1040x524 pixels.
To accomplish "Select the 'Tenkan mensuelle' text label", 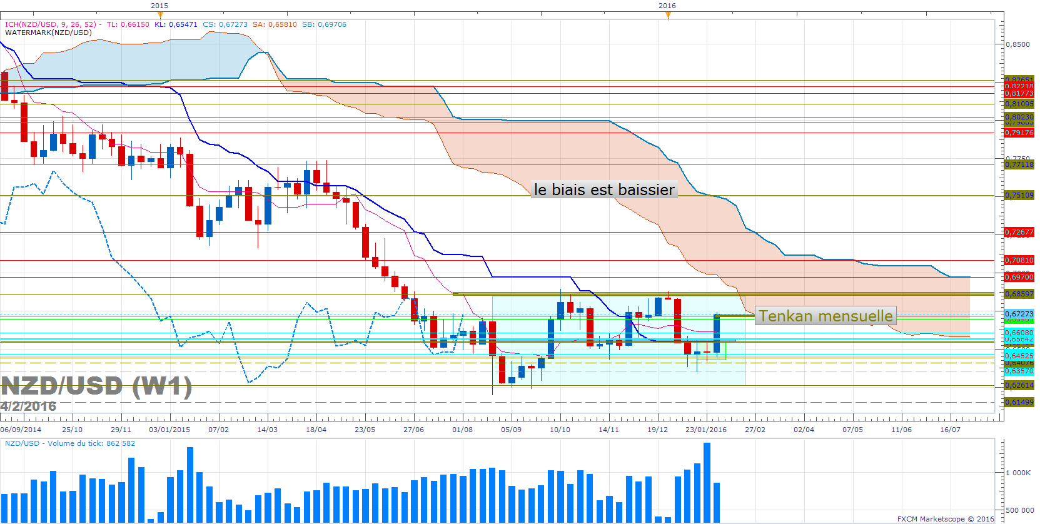I will 826,316.
